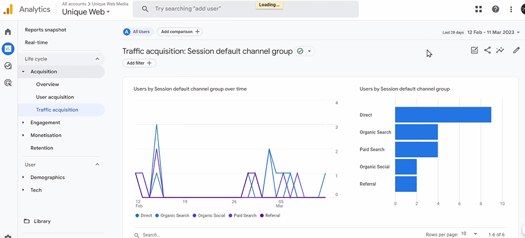
Task: Toggle the Organic Search legend item
Action: (x=172, y=215)
